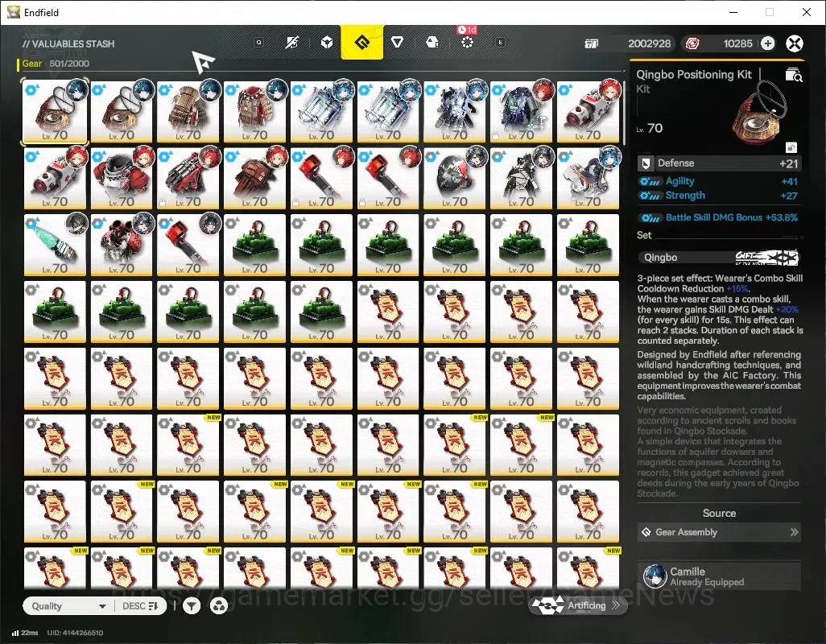Click the Endfield app icon in title bar
Viewport: 826px width, 644px height.
13,12
